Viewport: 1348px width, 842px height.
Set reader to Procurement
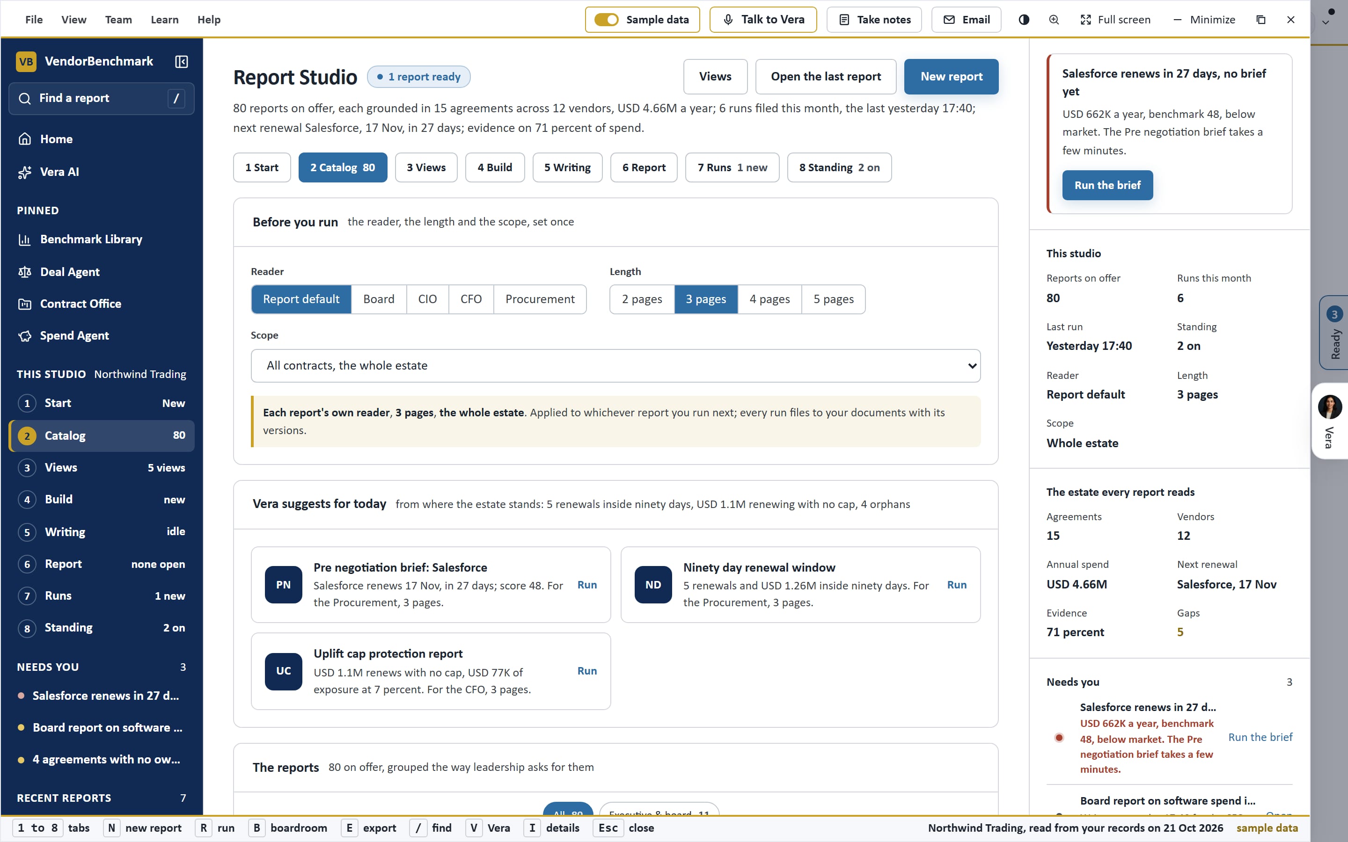pyautogui.click(x=540, y=299)
